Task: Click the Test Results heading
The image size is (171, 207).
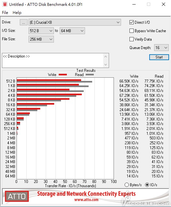Action: point(86,71)
